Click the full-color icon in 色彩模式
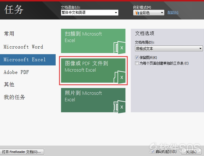This screenshot has height=156, width=204. pos(137,13)
